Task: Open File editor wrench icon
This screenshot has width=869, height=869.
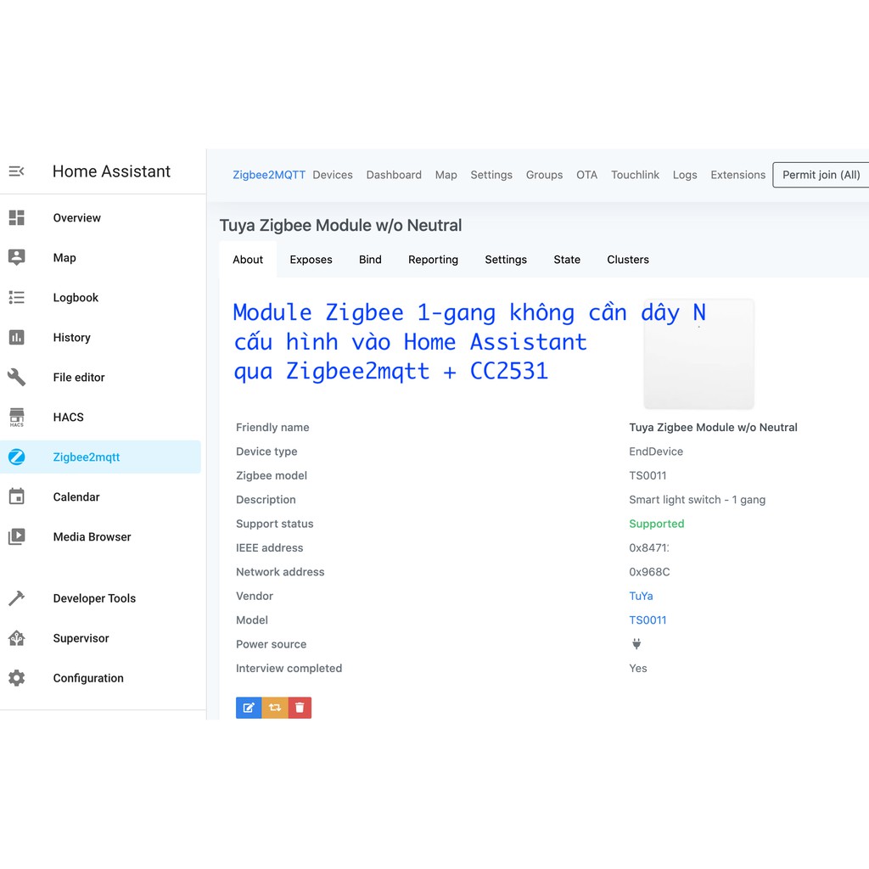Action: coord(17,378)
